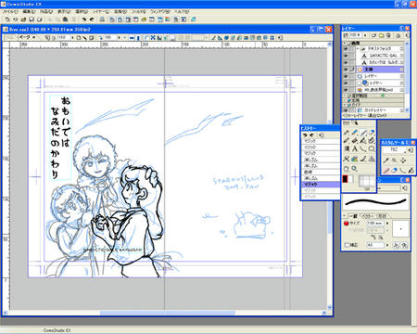Click the new page icon in main toolbar
The height and width of the screenshot is (334, 417).
[7, 19]
